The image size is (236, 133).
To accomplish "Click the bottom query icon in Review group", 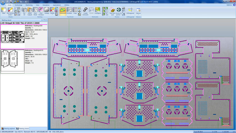I will 124,14.
